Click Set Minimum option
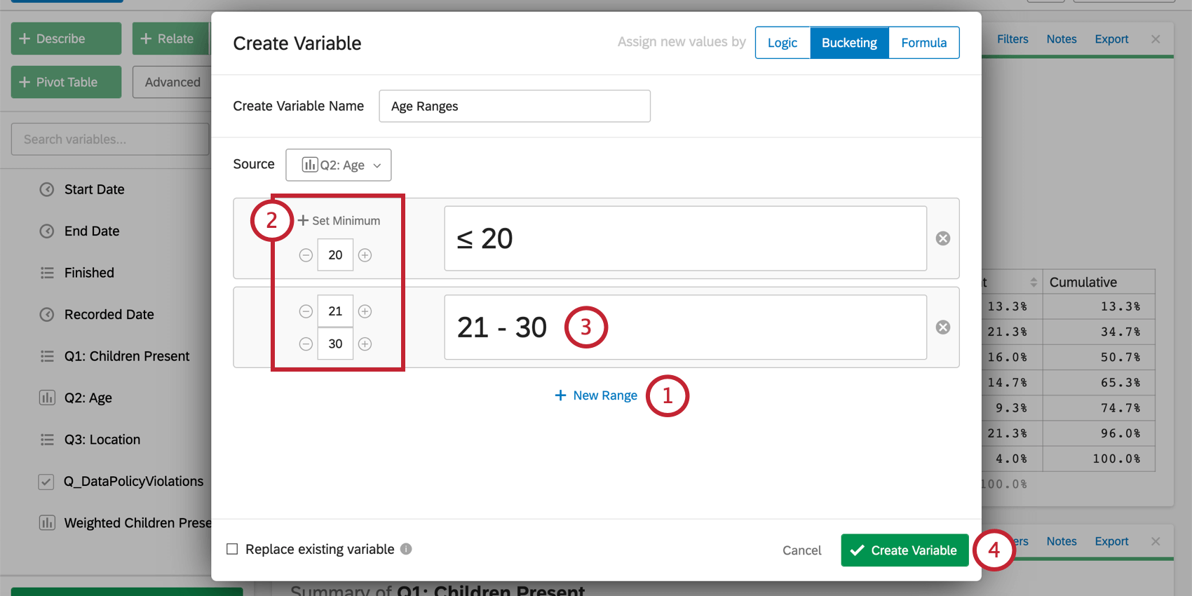The image size is (1192, 596). click(339, 221)
